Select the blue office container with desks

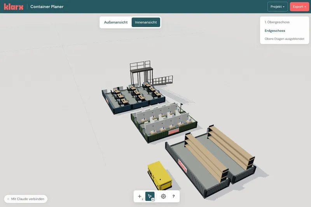pos(133,98)
